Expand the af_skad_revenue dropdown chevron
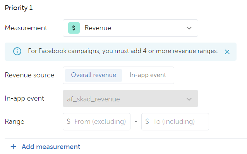The width and height of the screenshot is (247, 154). click(x=189, y=99)
